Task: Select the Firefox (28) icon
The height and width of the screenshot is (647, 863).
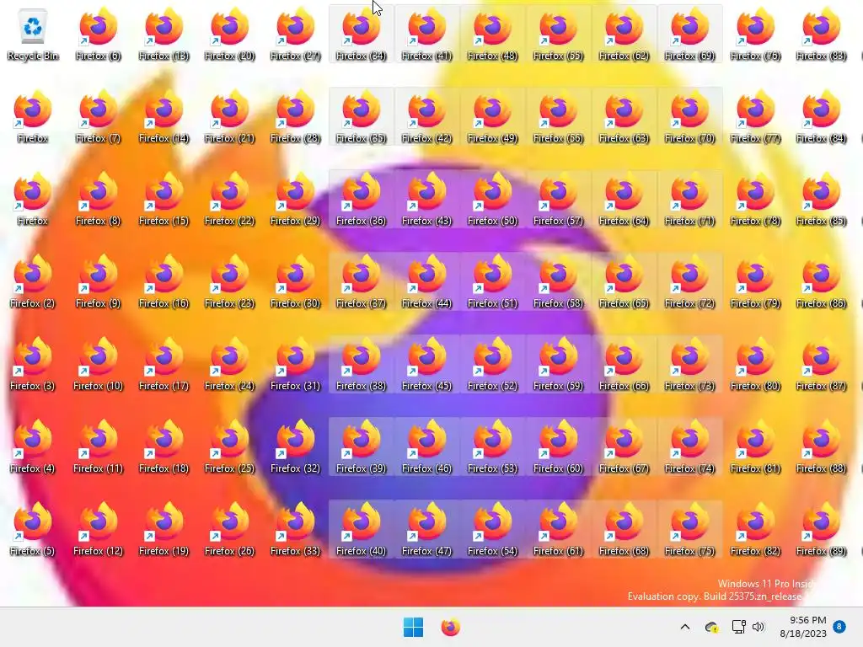Action: 296,116
